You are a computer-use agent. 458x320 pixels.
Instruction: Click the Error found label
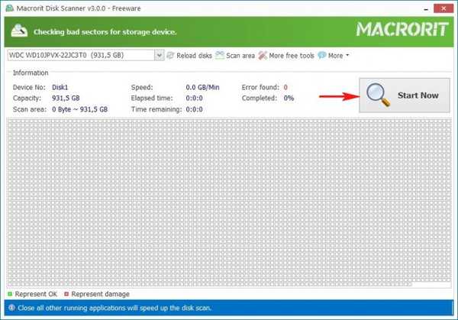pyautogui.click(x=260, y=87)
